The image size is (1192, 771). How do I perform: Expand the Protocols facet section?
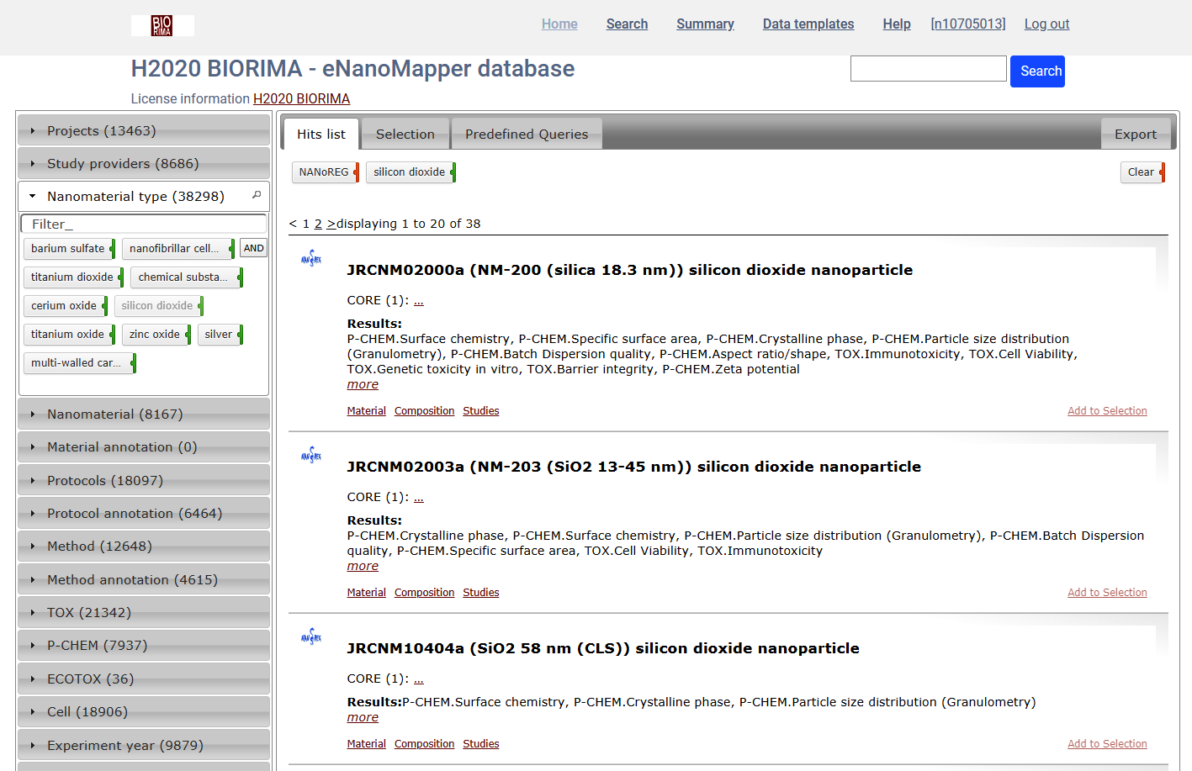104,481
